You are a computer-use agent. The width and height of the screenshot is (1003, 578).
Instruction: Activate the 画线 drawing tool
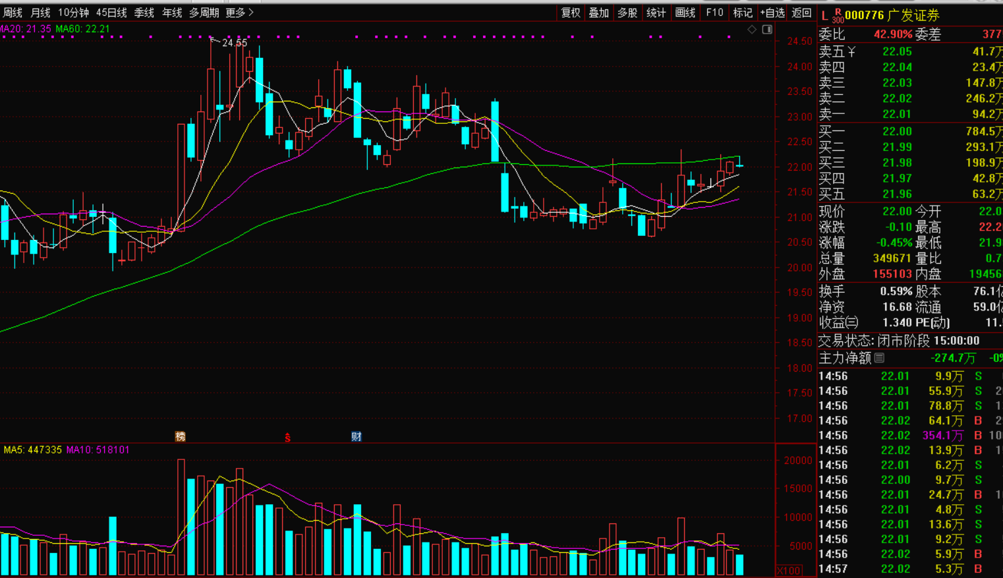tap(685, 13)
